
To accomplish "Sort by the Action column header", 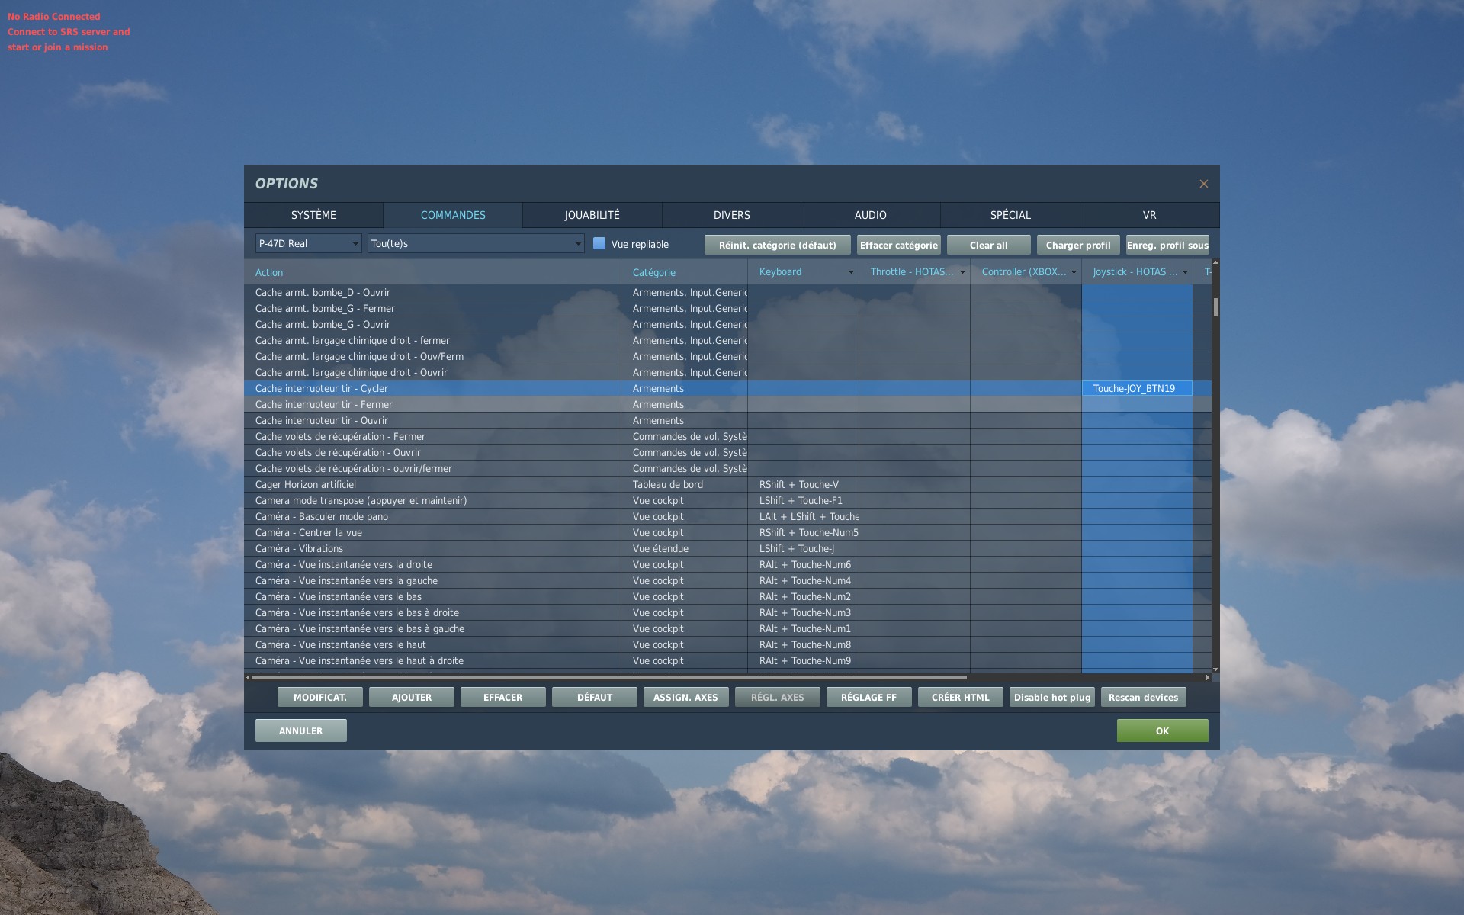I will [433, 272].
